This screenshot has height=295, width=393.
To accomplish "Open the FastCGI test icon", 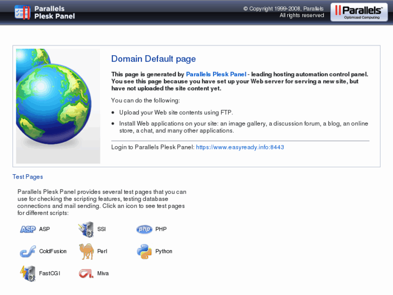I will point(28,273).
